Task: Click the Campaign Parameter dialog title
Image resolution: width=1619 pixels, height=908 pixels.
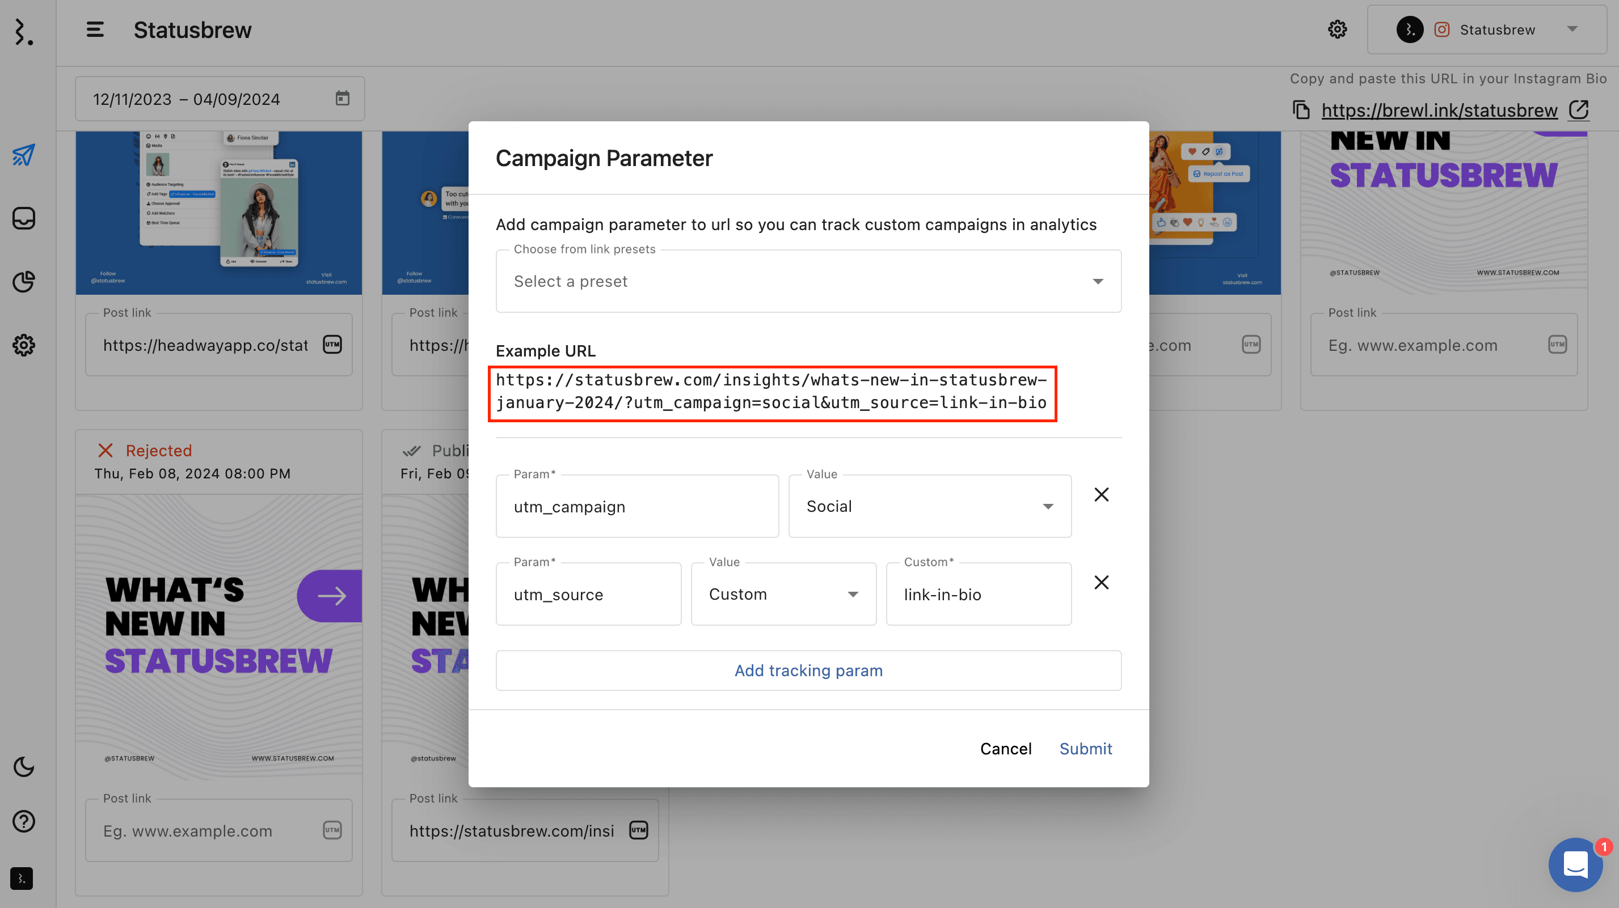Action: pos(604,158)
